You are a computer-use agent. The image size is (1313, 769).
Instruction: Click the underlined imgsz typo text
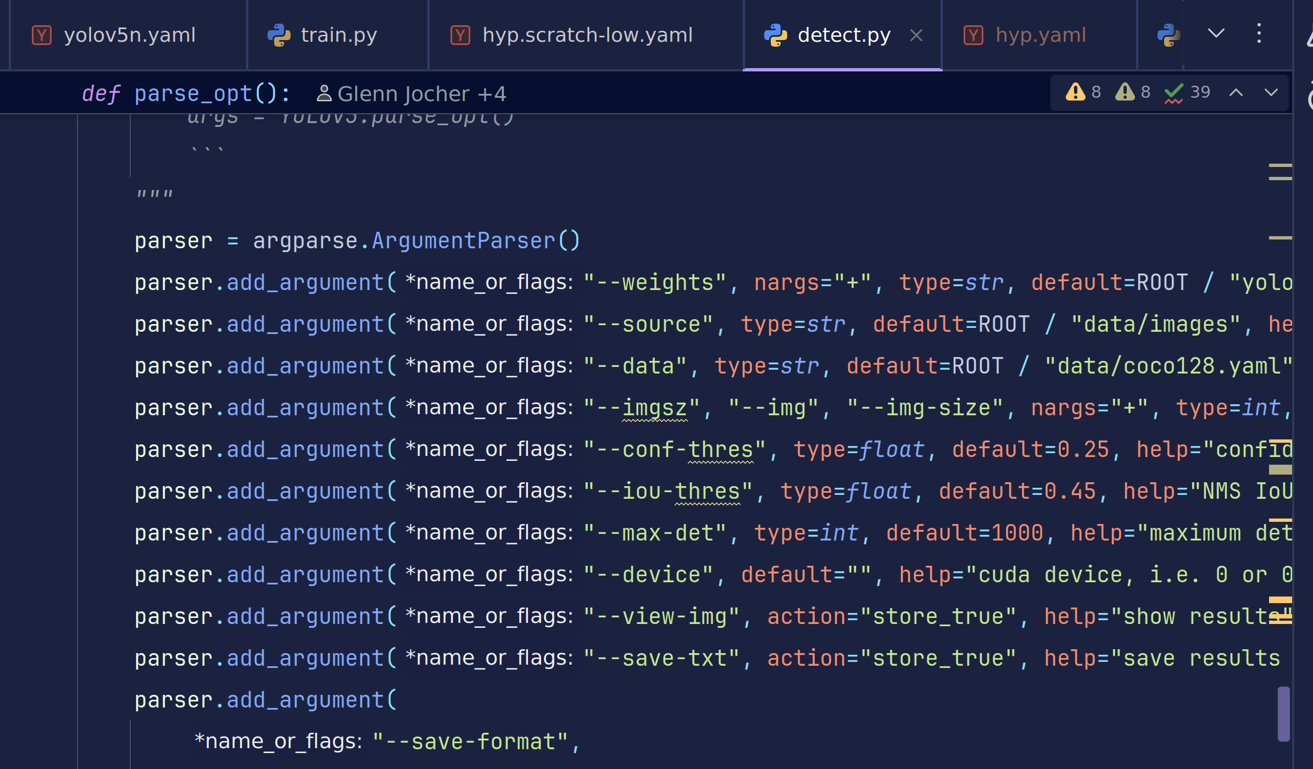(x=654, y=408)
